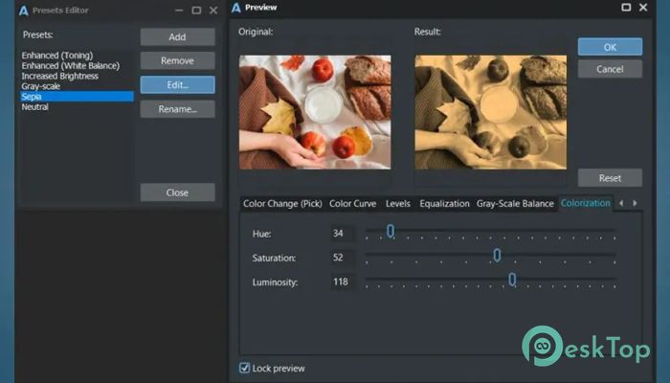Click the Result sepia image thumbnail
This screenshot has height=383, width=670.
pos(490,112)
